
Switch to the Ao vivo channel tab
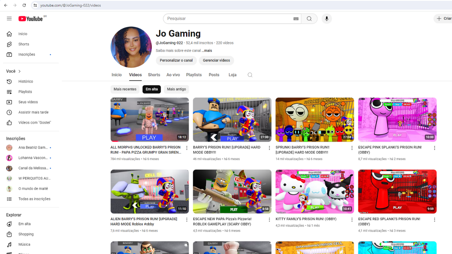coord(173,75)
